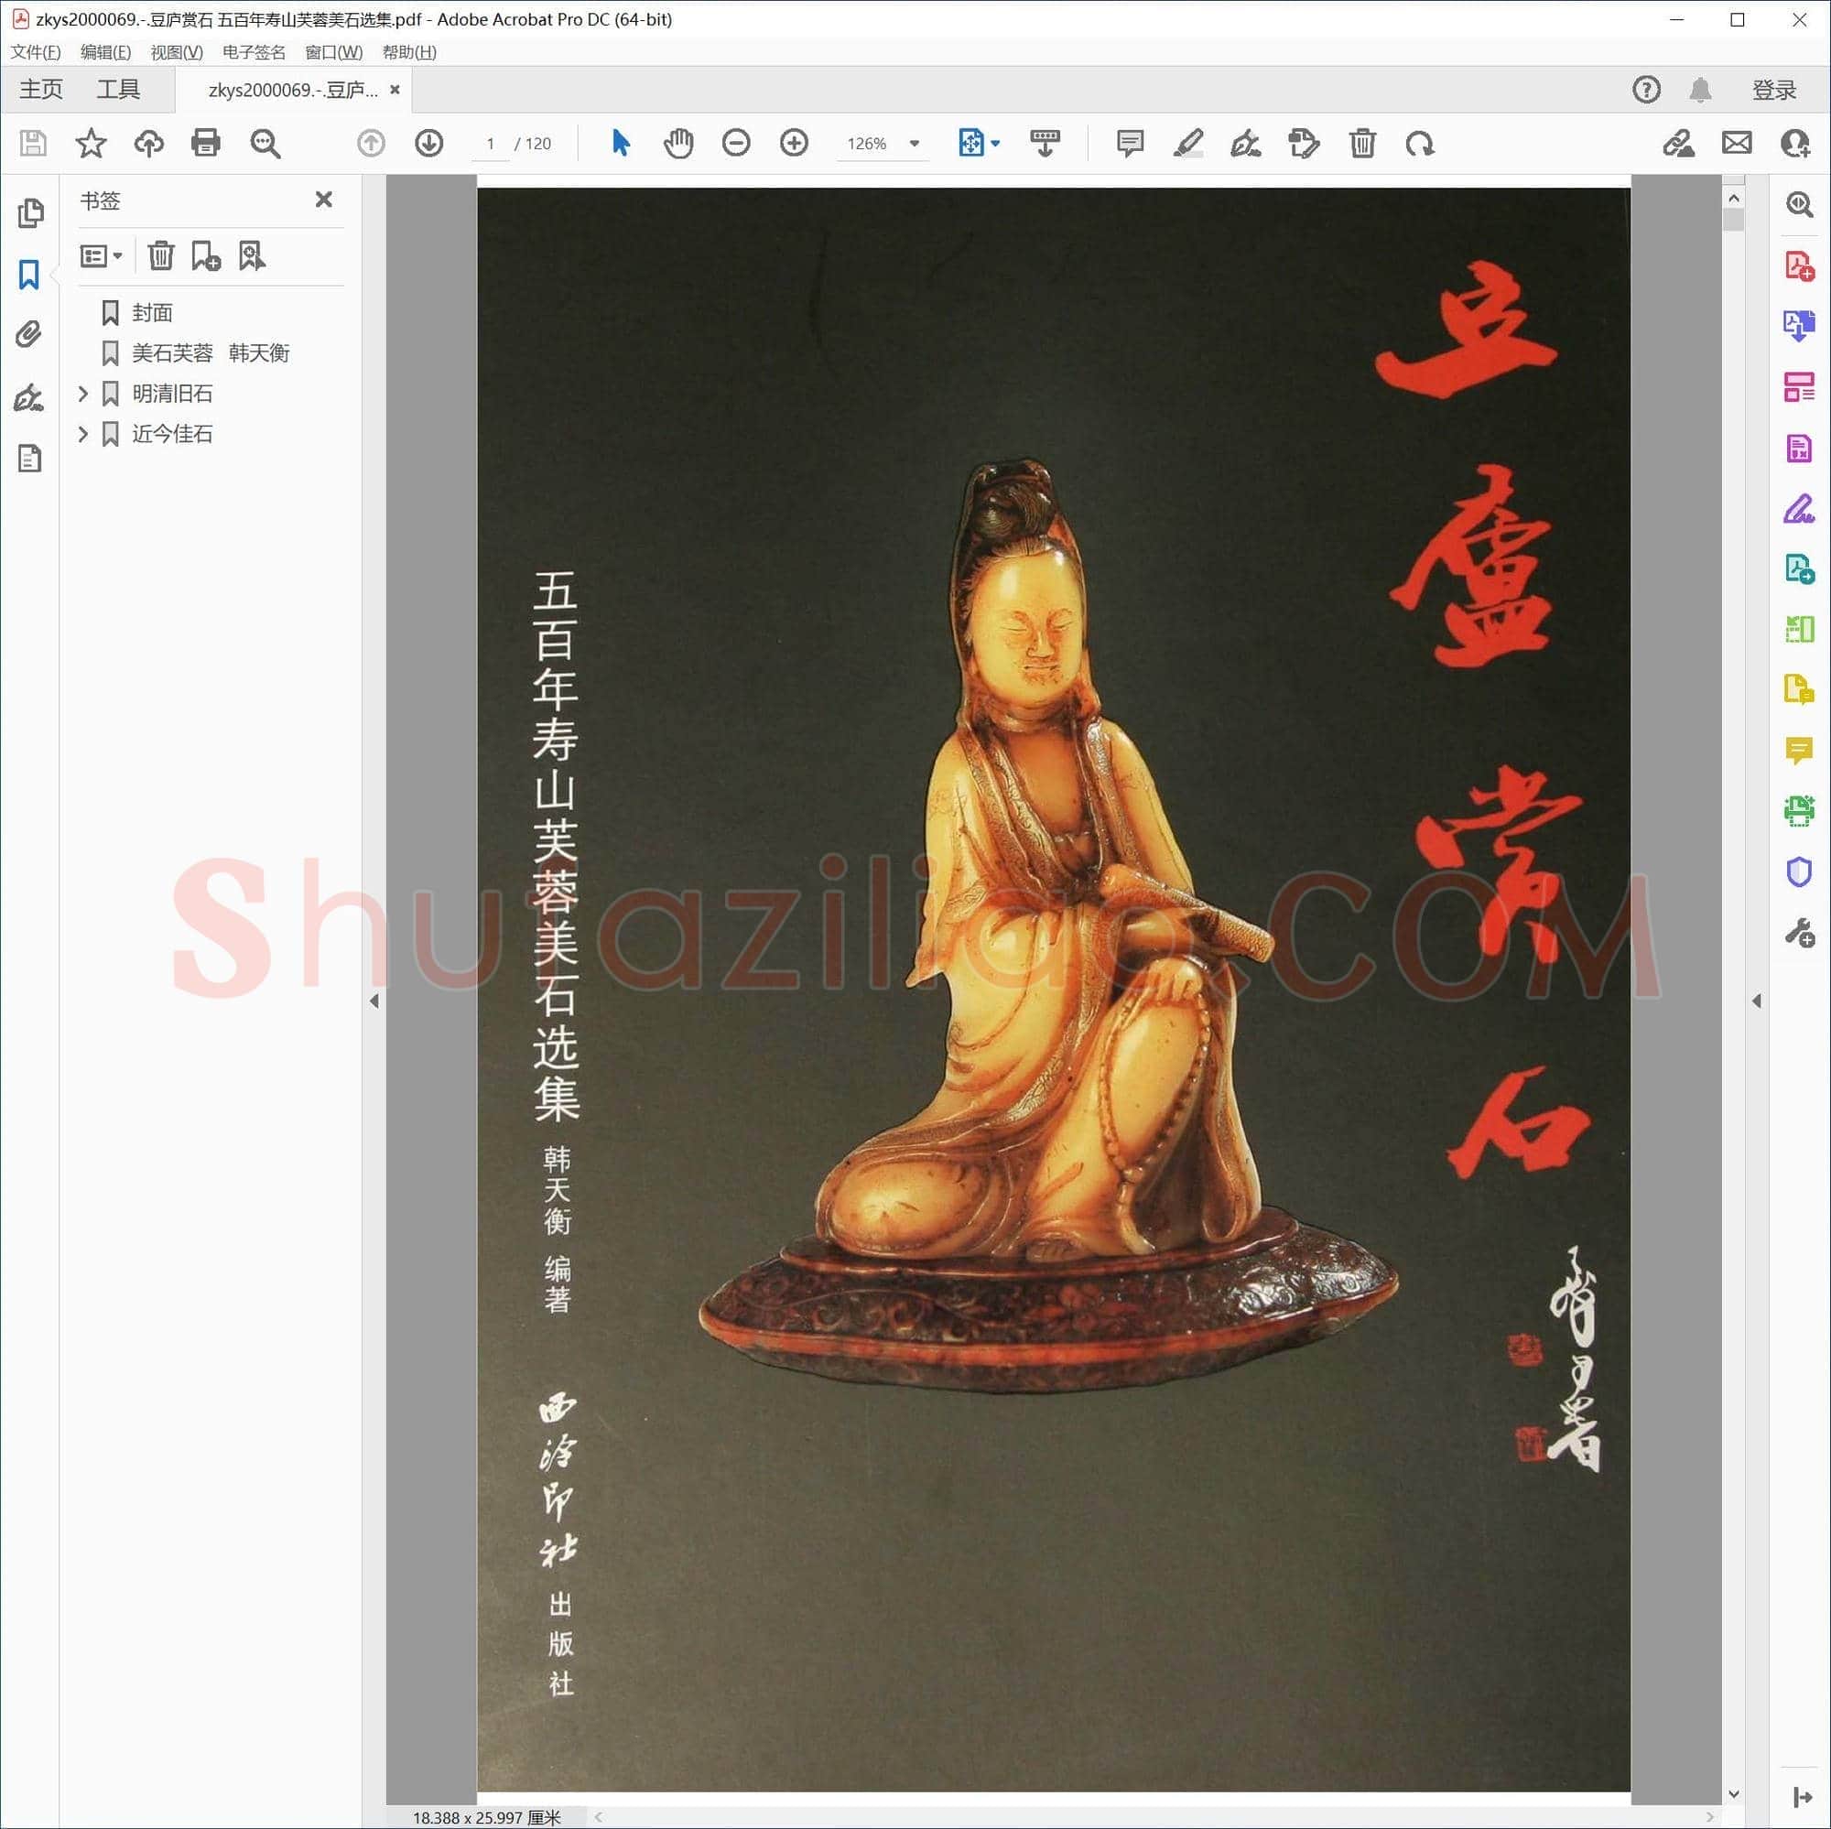Toggle page thumbnails panel icon

(29, 213)
